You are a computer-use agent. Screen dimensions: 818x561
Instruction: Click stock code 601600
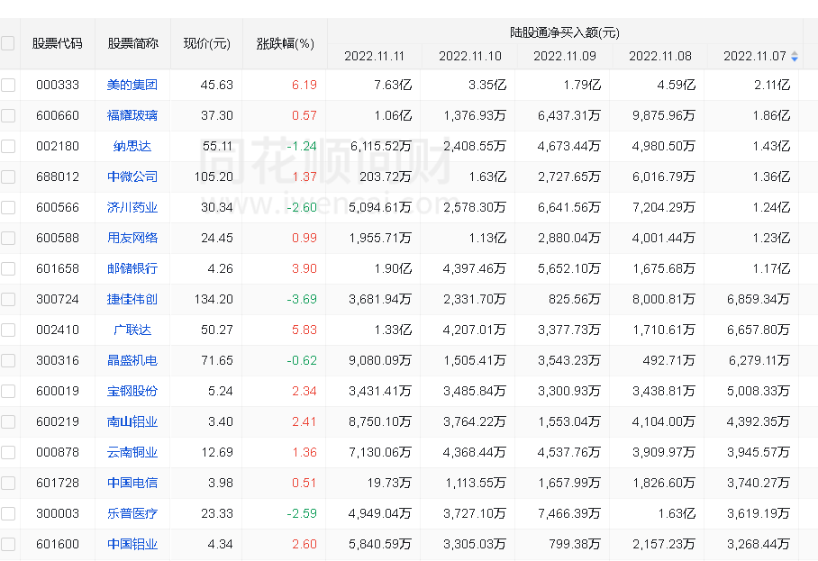58,544
